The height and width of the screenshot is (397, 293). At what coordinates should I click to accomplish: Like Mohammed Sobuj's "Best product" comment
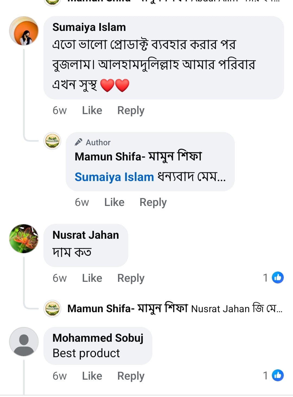coord(92,376)
